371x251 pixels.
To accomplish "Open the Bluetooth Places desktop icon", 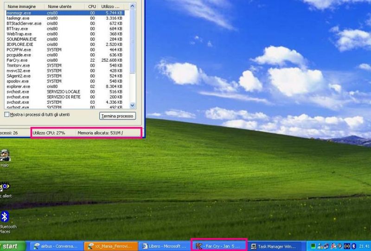I will 5,217.
